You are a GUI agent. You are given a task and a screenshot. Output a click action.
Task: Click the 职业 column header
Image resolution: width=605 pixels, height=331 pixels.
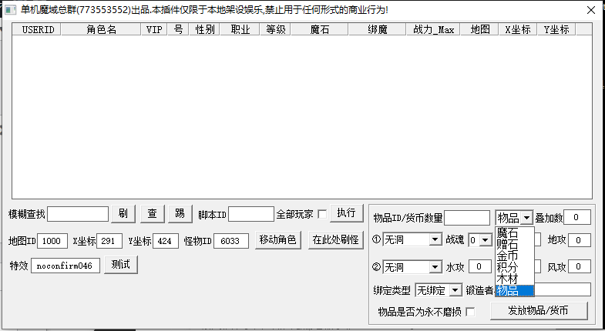(240, 30)
